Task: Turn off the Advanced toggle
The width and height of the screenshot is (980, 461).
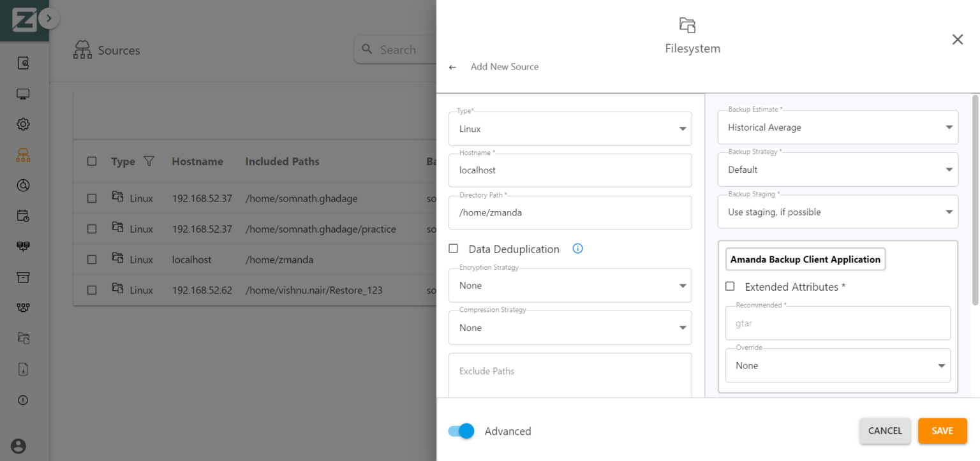Action: point(461,431)
